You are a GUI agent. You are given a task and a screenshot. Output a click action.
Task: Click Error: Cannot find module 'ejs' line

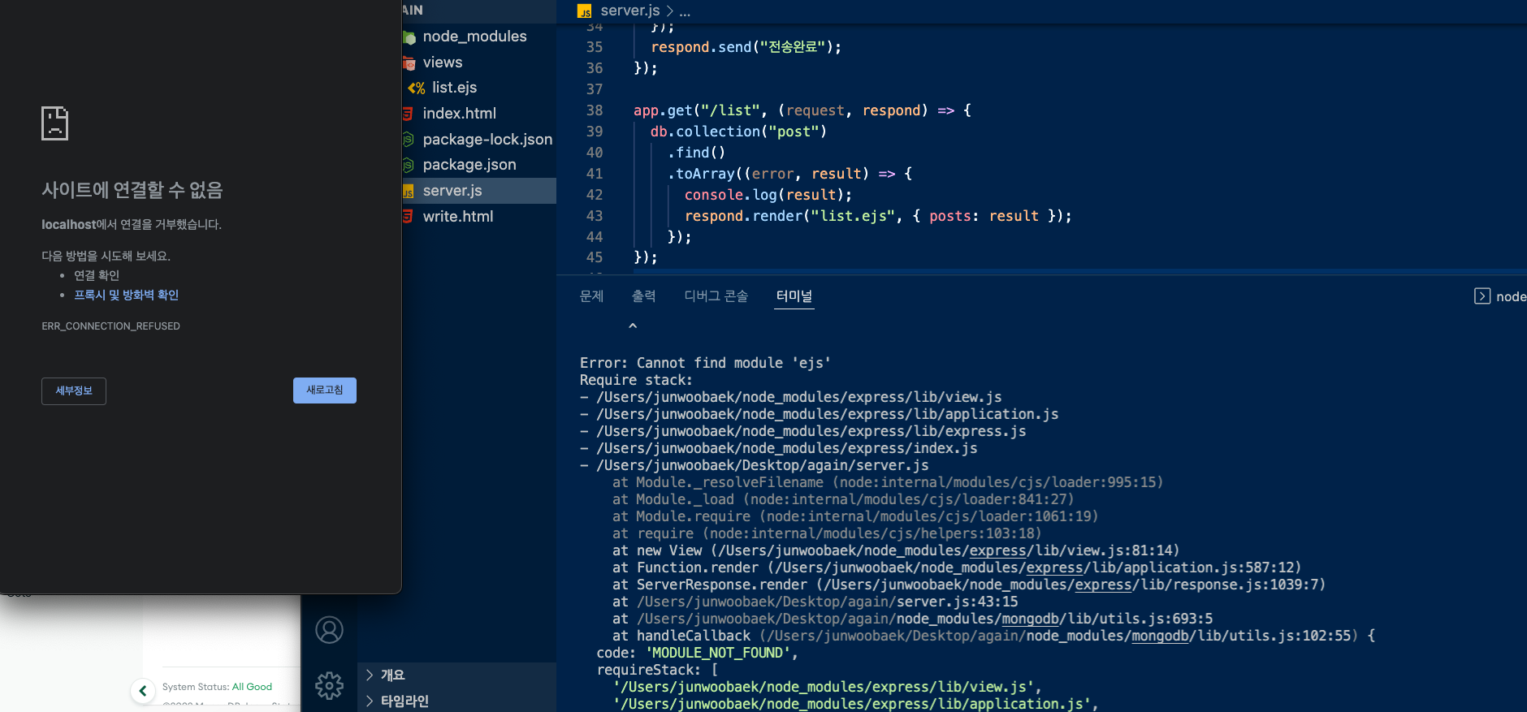705,363
